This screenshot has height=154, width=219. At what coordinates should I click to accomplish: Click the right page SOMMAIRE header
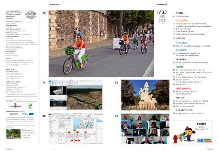(x=162, y=5)
